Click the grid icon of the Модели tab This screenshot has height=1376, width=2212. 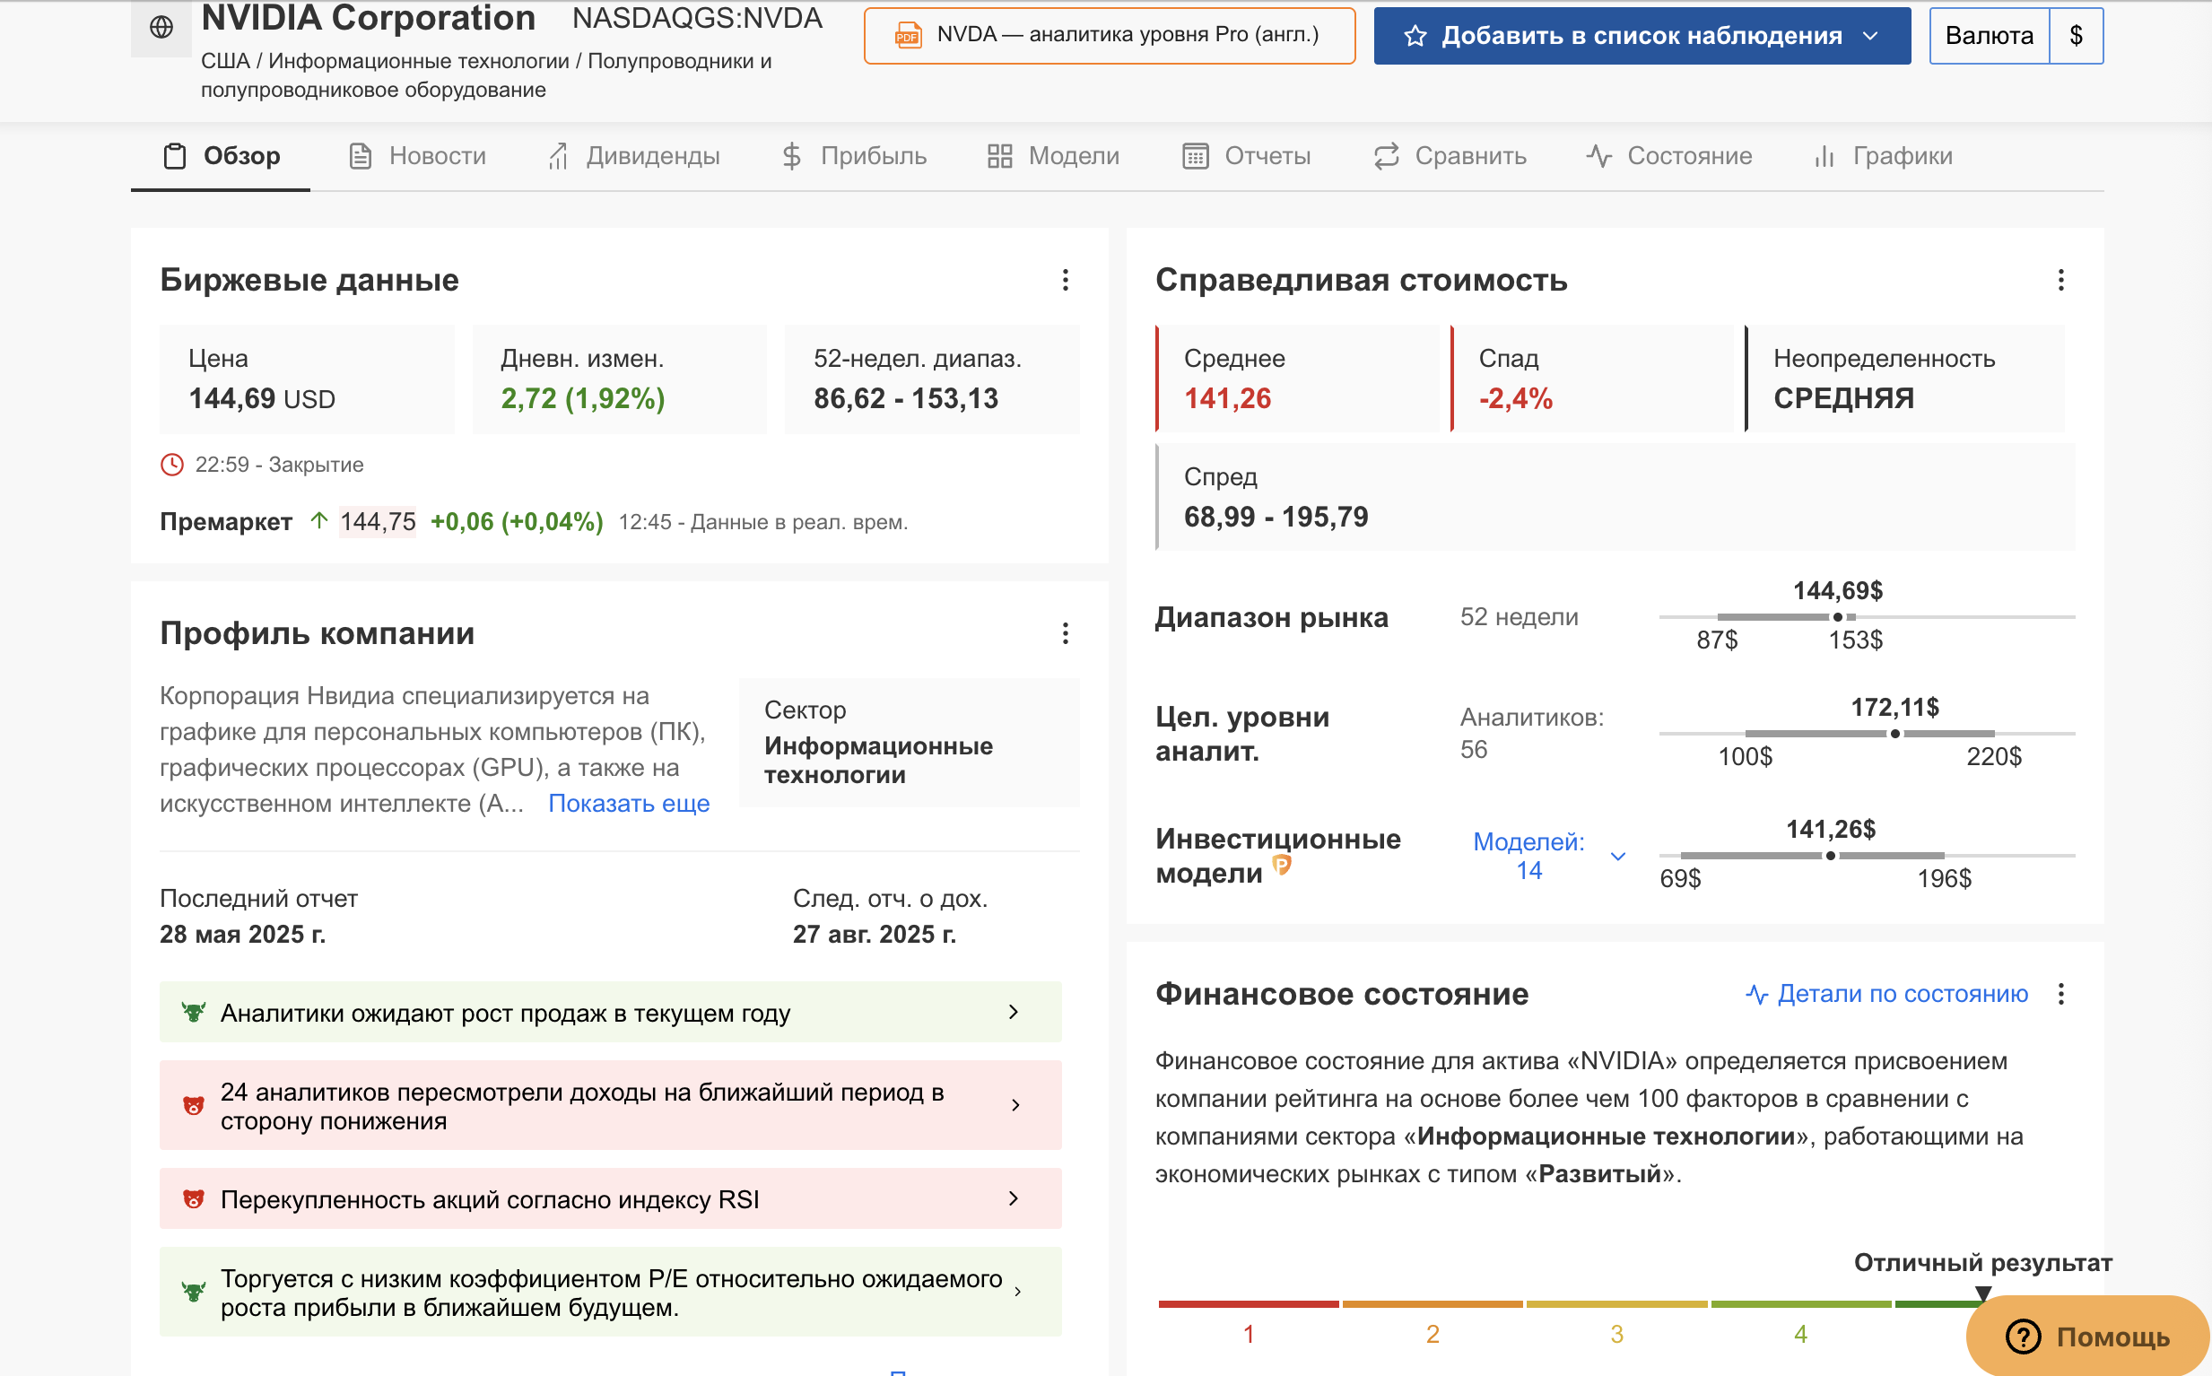coord(1000,157)
